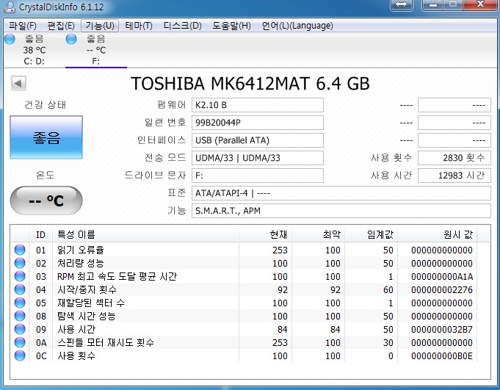This screenshot has width=500, height=390.
Task: Switch to the C: D: disk tab
Action: [x=34, y=50]
